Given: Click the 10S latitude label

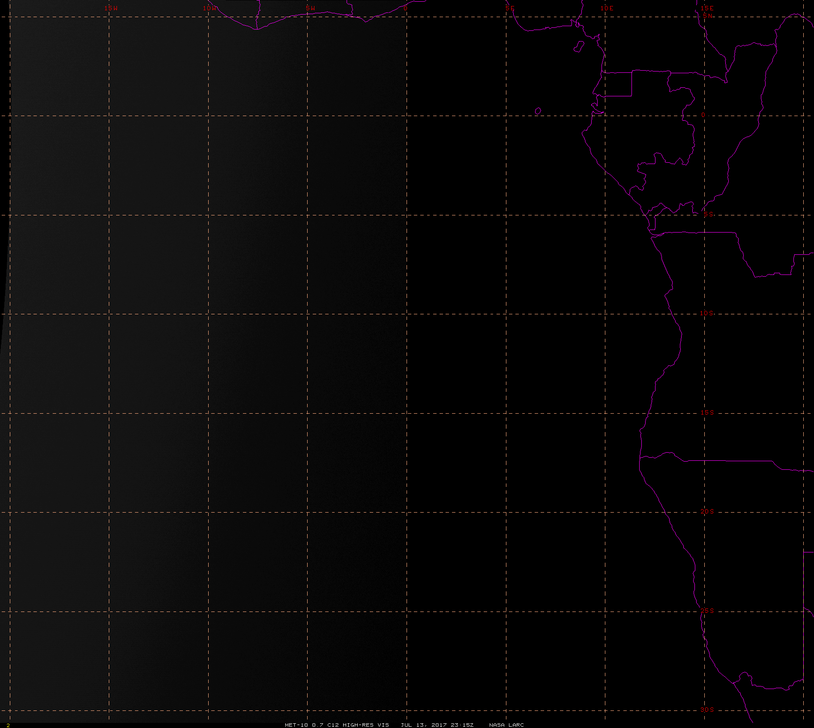Looking at the screenshot, I should pyautogui.click(x=707, y=313).
